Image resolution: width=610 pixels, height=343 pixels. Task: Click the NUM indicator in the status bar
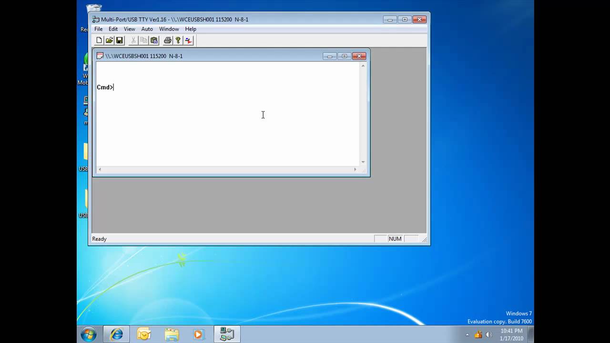[395, 239]
